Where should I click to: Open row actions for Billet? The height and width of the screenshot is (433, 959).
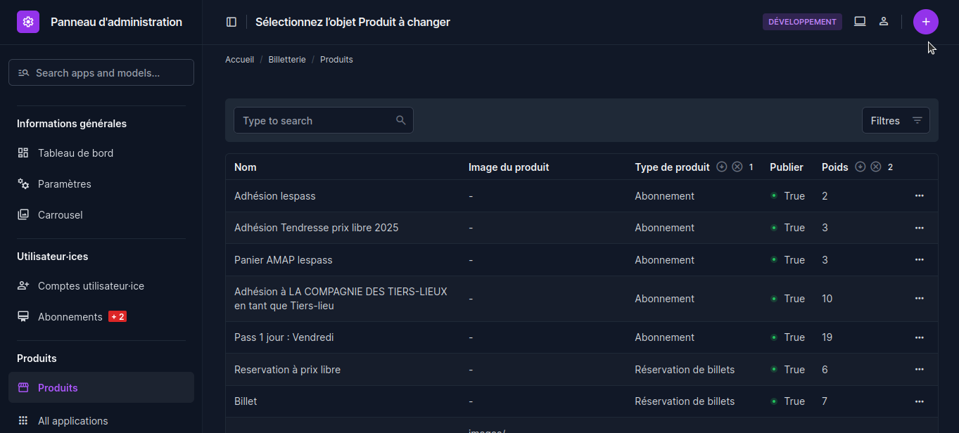point(919,401)
